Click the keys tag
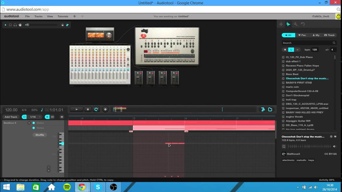342x192 pixels. [x=311, y=160]
